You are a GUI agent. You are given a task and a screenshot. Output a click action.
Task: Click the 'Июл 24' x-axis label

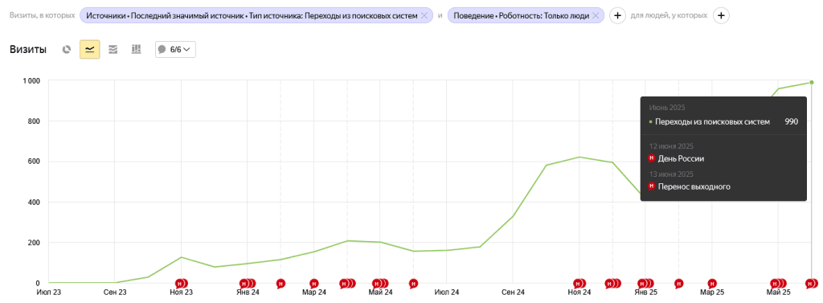click(447, 292)
